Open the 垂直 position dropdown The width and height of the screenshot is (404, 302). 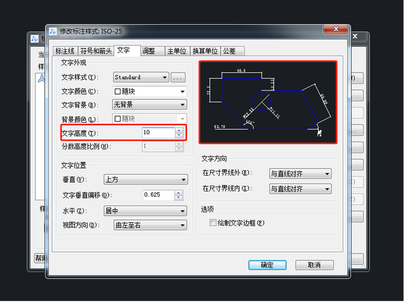click(149, 180)
